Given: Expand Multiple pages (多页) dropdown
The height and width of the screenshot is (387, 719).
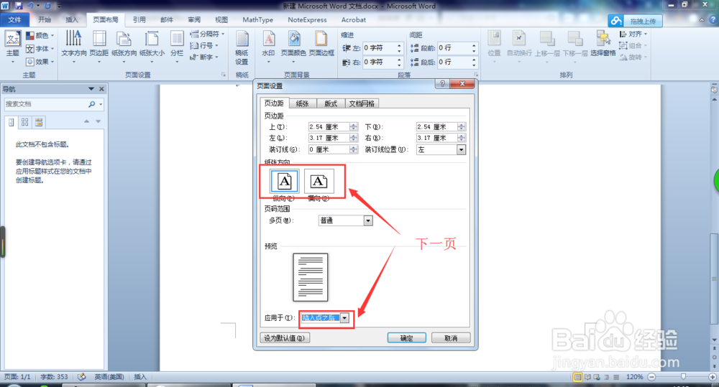Looking at the screenshot, I should pyautogui.click(x=367, y=220).
